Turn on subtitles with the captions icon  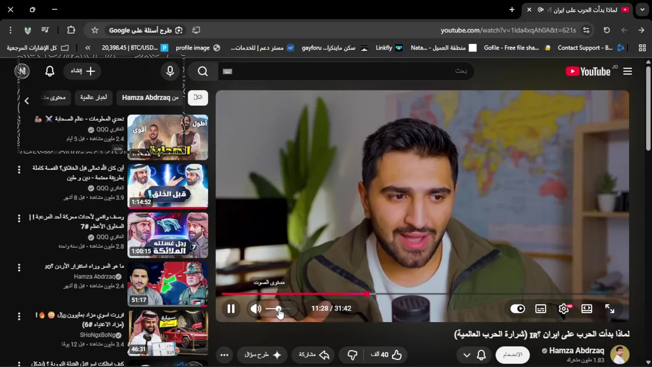(x=540, y=308)
